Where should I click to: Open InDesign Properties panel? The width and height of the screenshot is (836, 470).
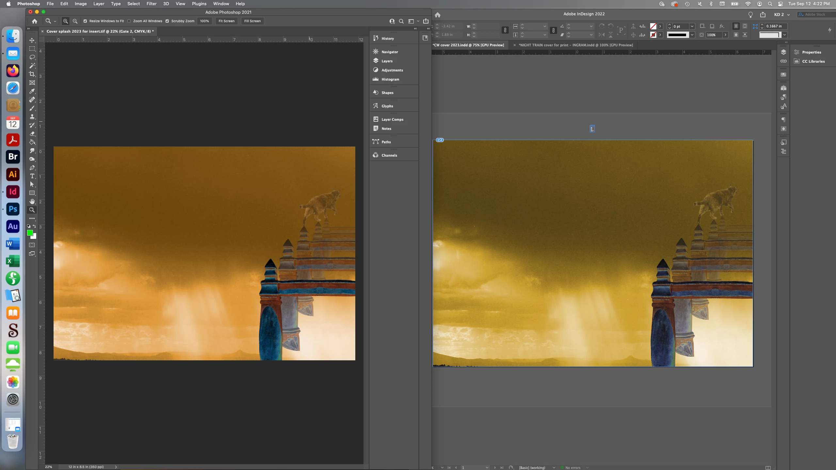tap(811, 52)
